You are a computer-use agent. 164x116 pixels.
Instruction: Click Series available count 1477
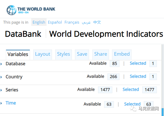click(x=105, y=90)
